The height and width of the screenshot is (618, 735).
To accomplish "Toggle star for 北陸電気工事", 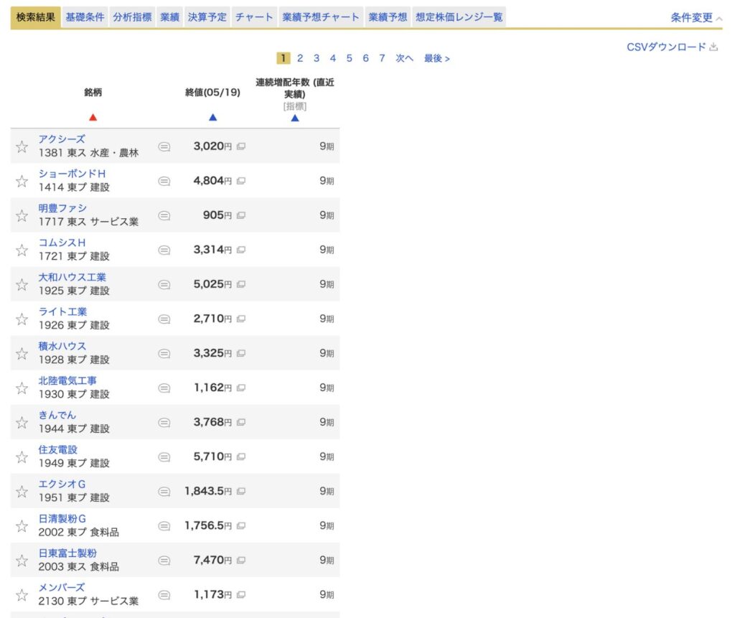I will click(22, 388).
